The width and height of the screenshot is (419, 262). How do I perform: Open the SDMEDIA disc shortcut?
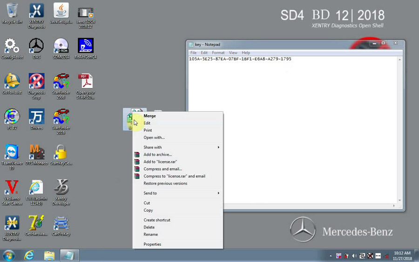[x=61, y=48]
